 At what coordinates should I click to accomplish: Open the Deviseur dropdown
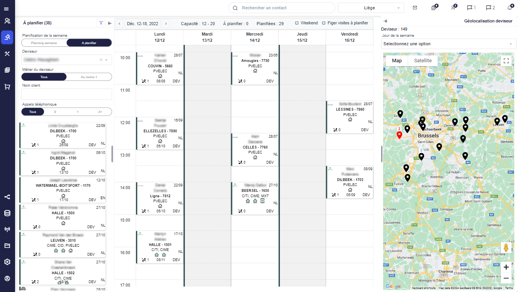click(x=66, y=60)
